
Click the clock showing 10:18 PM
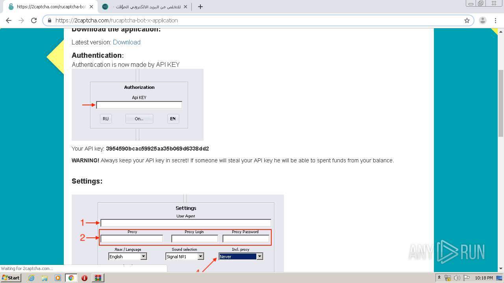tap(484, 278)
